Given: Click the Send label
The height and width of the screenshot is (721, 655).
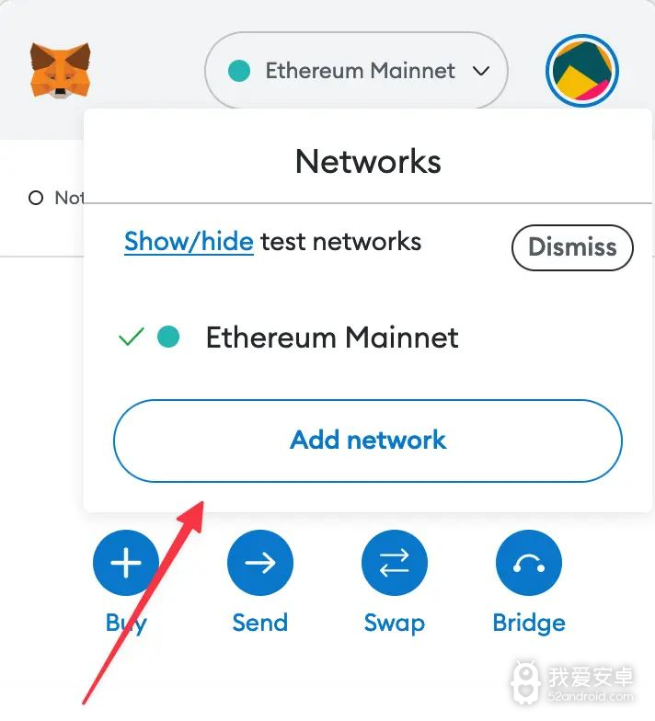Looking at the screenshot, I should pos(259,623).
